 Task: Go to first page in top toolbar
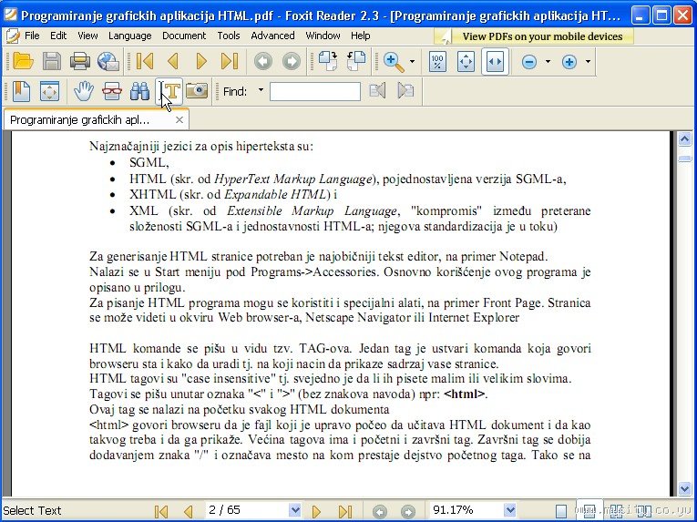(x=145, y=61)
